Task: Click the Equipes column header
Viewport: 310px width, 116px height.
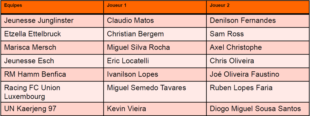Action: tap(13, 6)
